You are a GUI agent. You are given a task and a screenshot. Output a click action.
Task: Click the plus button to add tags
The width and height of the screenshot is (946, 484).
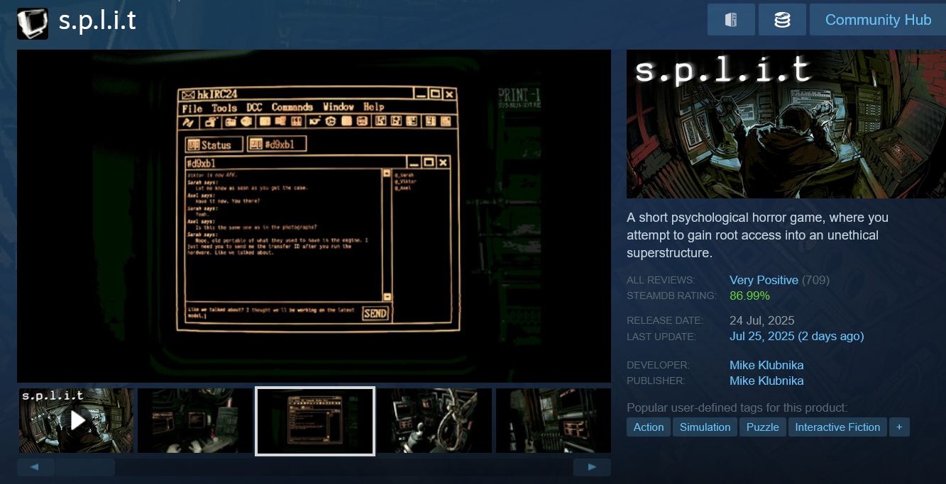click(899, 427)
